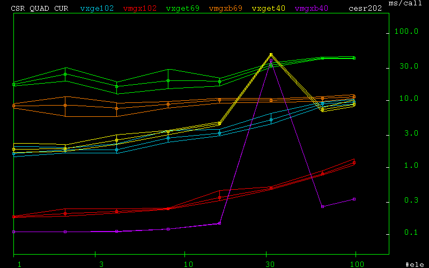The height and width of the screenshot is (268, 429).
Task: Select the green 'vxget69' legend label
Action: (x=183, y=8)
